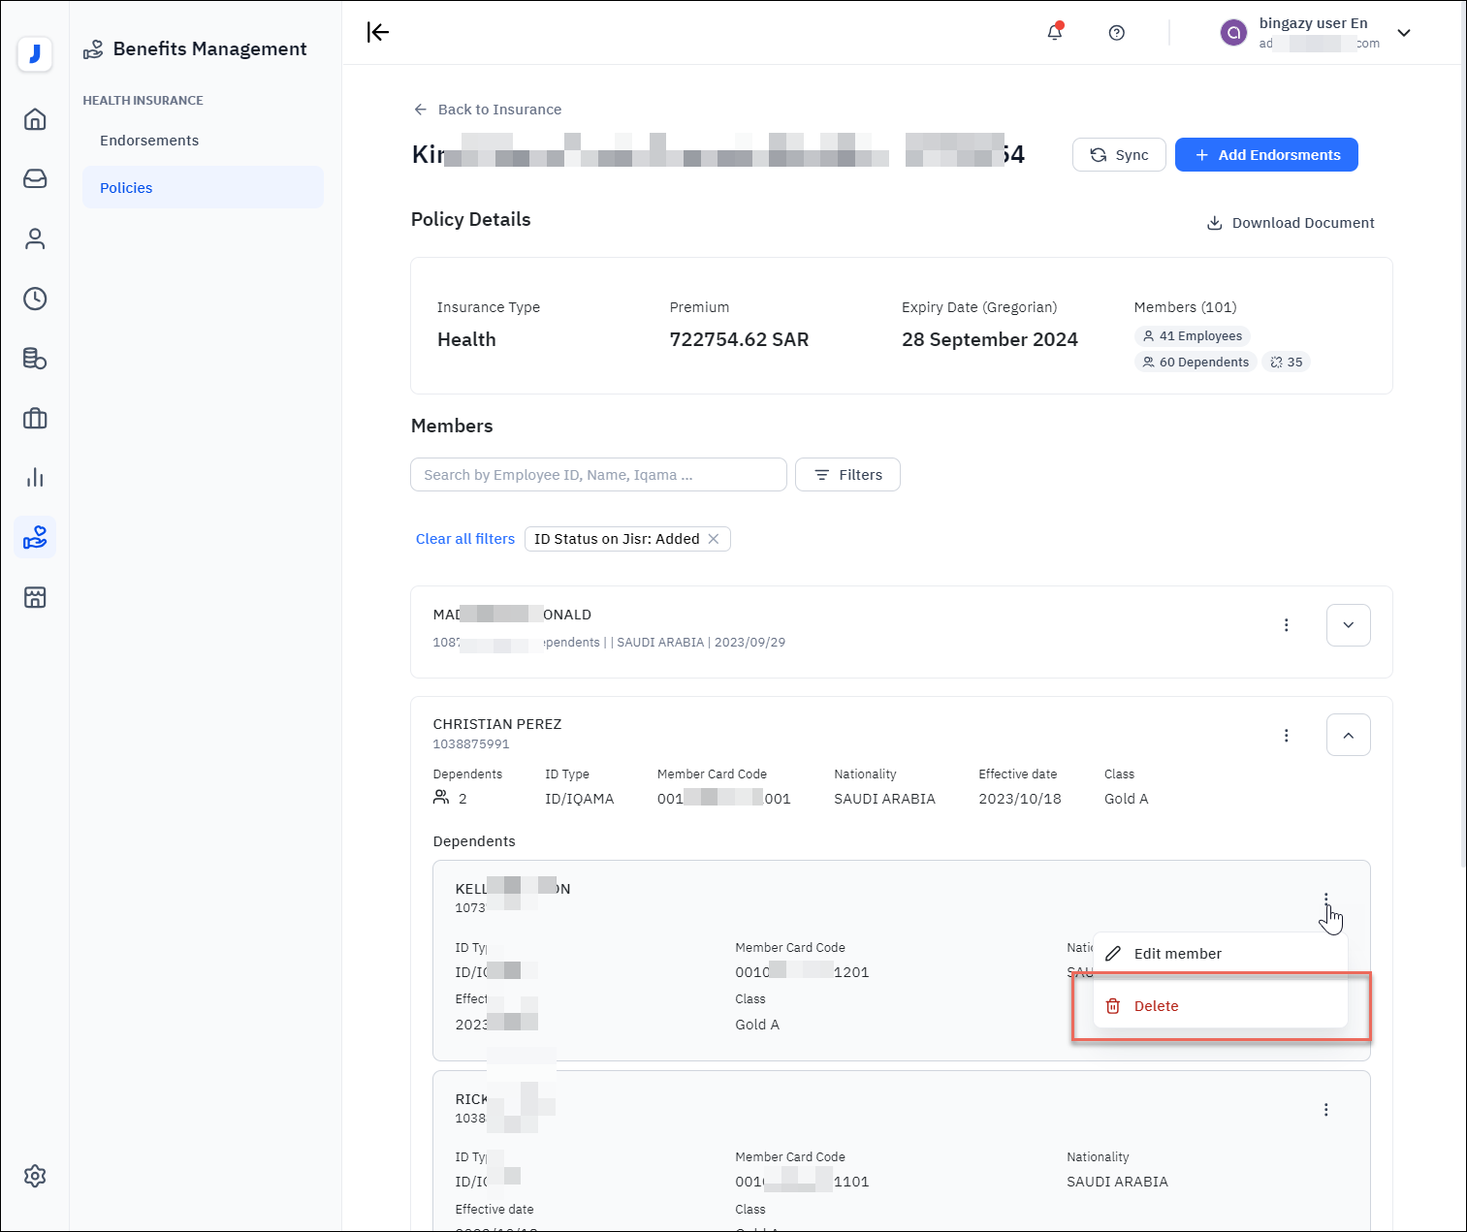This screenshot has height=1232, width=1467.
Task: Switch to the Endorsements section
Action: [x=149, y=141]
